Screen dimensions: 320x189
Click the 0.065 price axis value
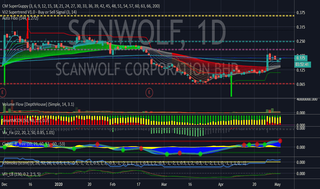(x=301, y=84)
